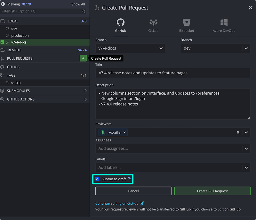Clear all reviewers with the X icon
Screen dimensions: 256x220
pos(238,132)
